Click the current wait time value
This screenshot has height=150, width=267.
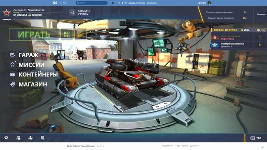244,18
